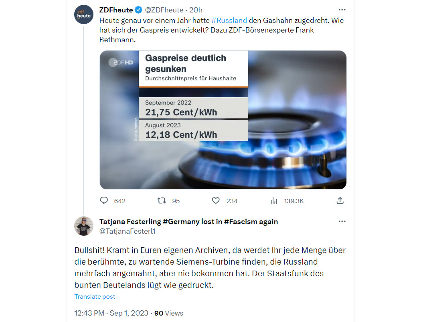
Task: Click the 90 Views count
Action: click(x=169, y=313)
